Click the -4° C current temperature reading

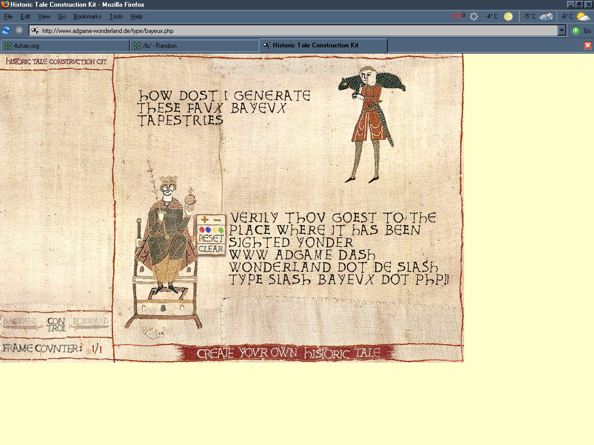[x=492, y=16]
